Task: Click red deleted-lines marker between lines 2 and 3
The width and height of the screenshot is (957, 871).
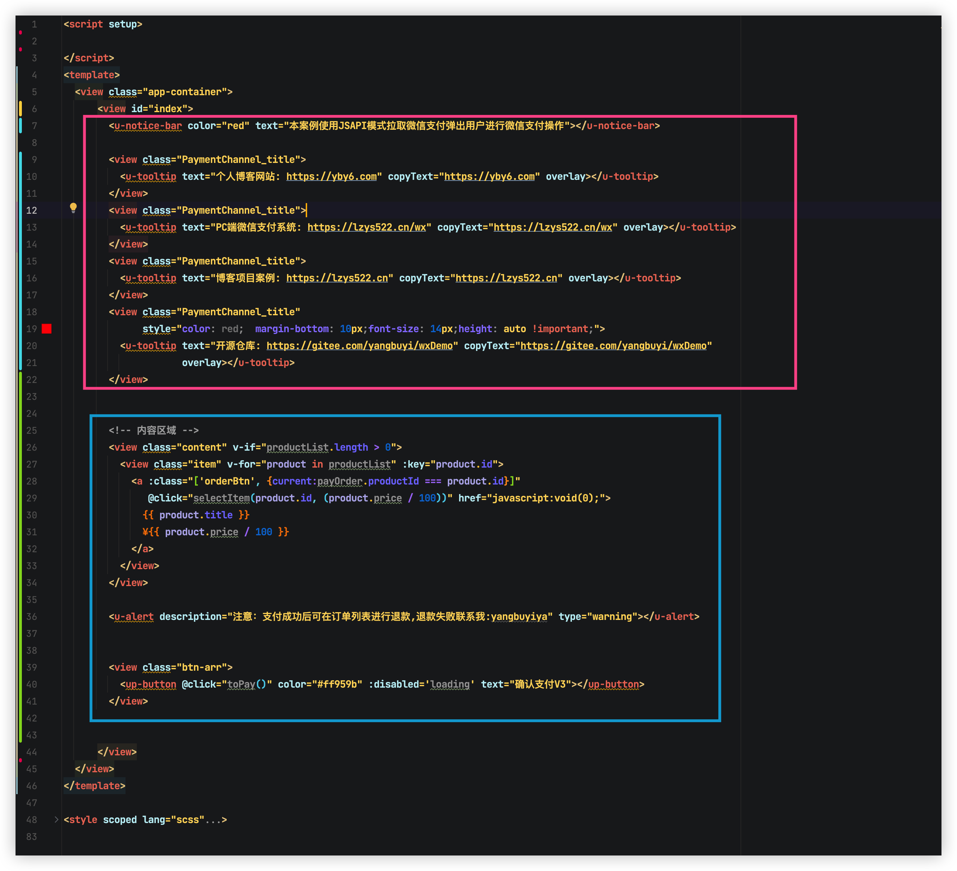Action: (x=20, y=49)
